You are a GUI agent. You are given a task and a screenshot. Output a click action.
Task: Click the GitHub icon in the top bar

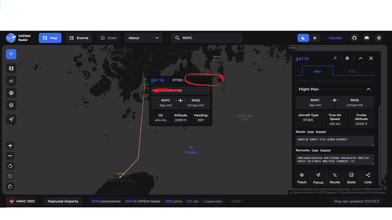coord(354,38)
